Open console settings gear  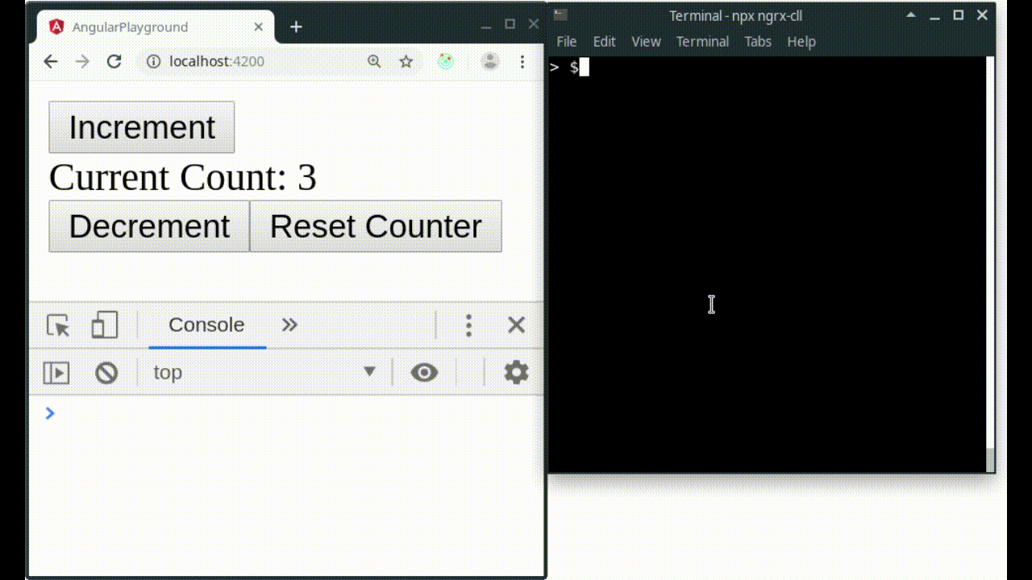pyautogui.click(x=516, y=372)
